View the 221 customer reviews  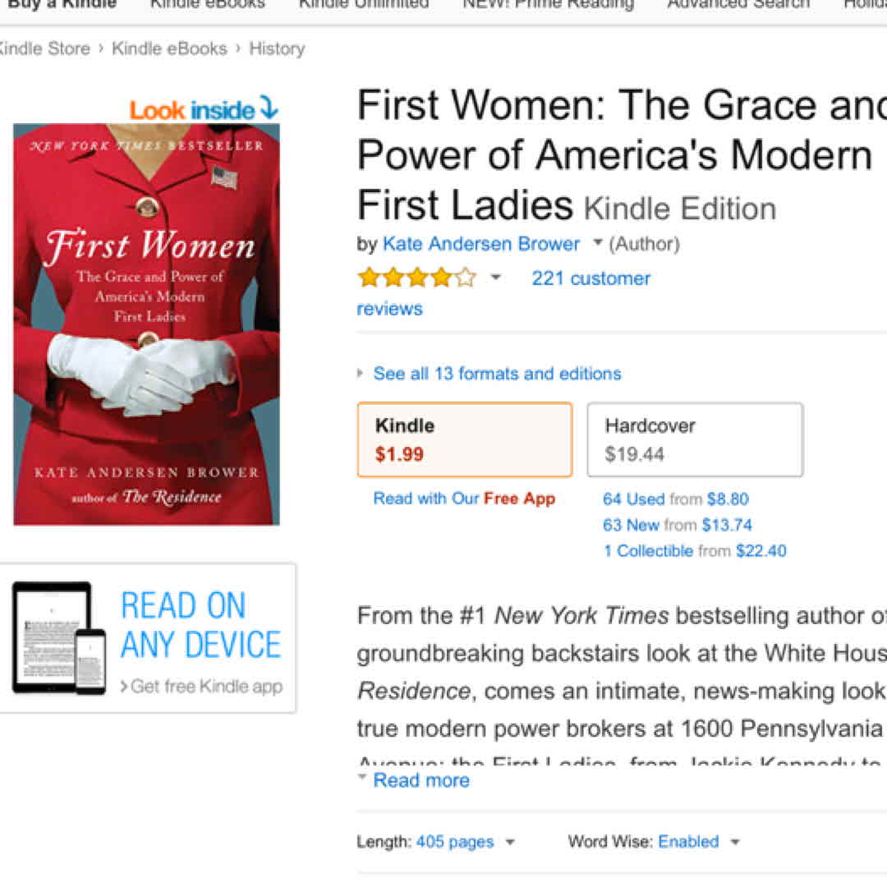click(591, 278)
